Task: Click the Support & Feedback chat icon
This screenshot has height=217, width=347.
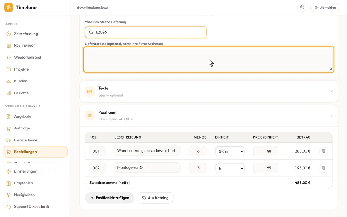Action: click(x=9, y=207)
